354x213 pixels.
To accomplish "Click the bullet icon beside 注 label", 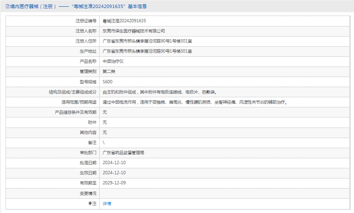I will tap(90, 203).
